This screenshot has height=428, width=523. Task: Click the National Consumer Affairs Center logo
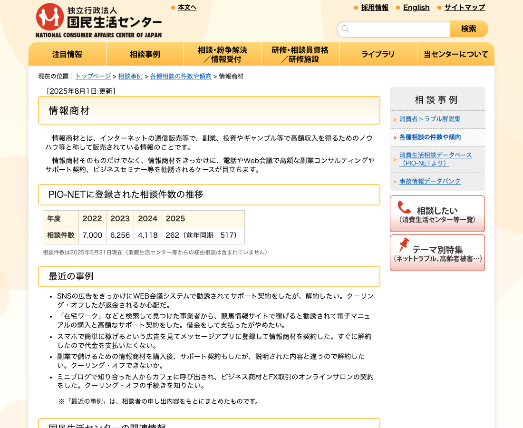[99, 20]
